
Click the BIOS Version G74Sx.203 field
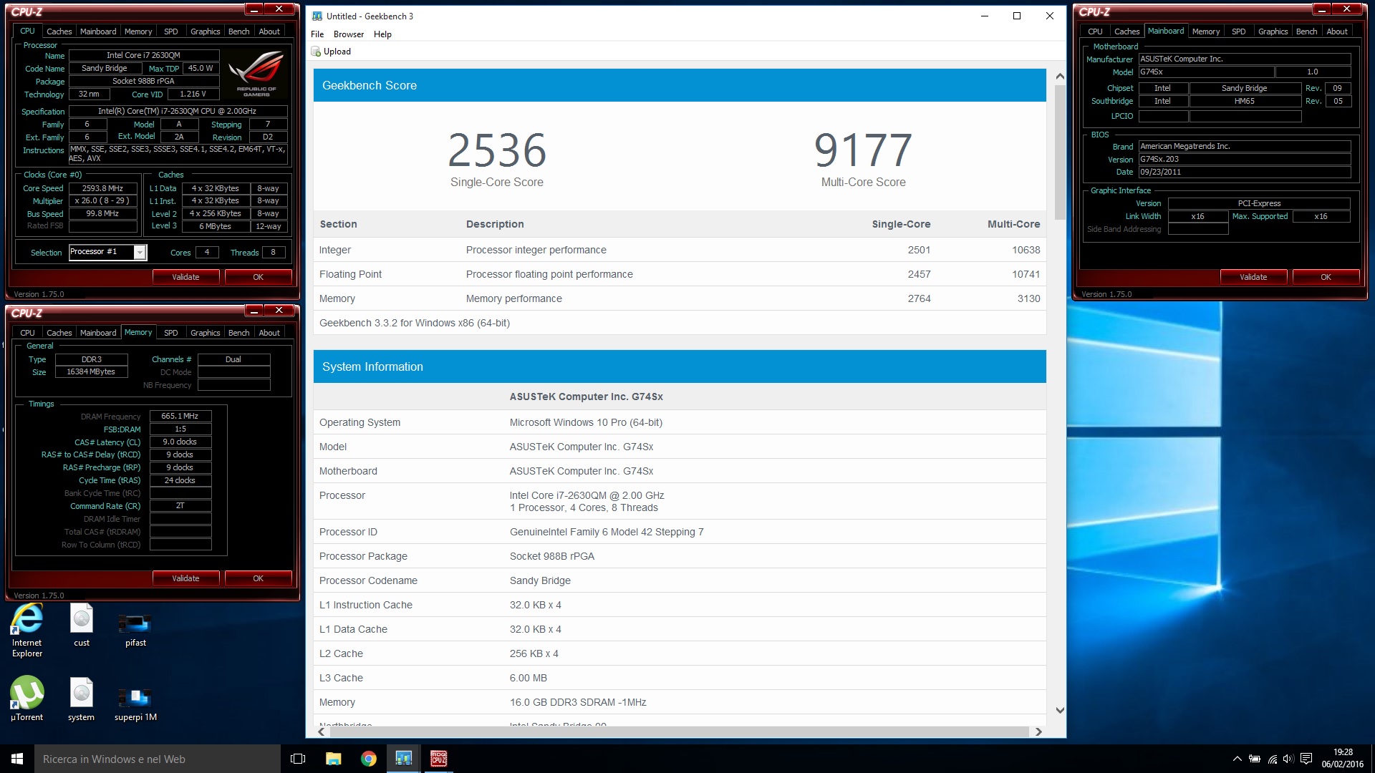click(x=1244, y=159)
